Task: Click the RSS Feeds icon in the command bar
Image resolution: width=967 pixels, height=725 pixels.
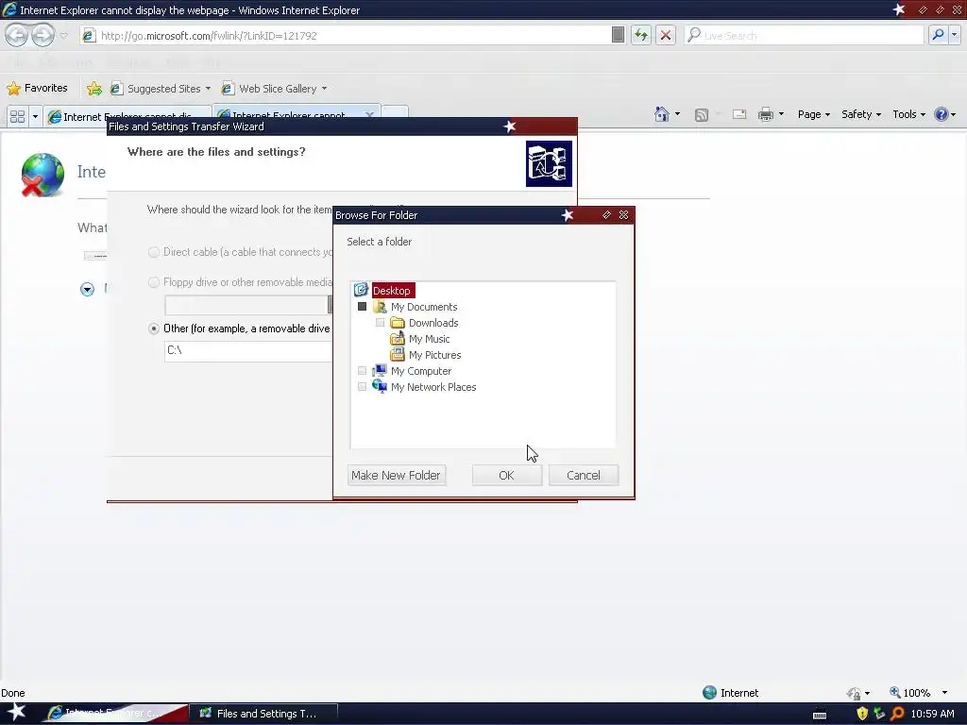Action: 702,114
